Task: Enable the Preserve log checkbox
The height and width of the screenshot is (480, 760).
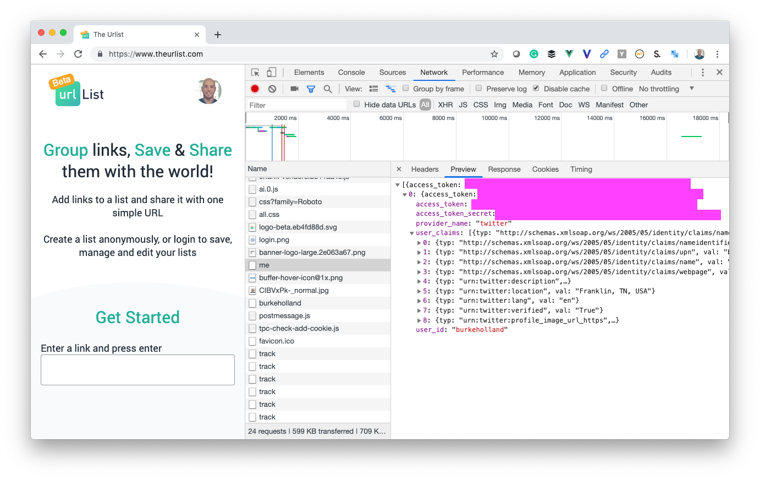Action: pyautogui.click(x=479, y=88)
